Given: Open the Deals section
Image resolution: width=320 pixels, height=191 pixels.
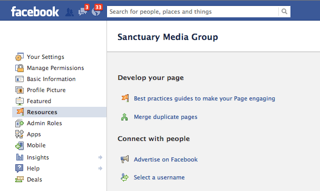Looking at the screenshot, I should point(34,179).
